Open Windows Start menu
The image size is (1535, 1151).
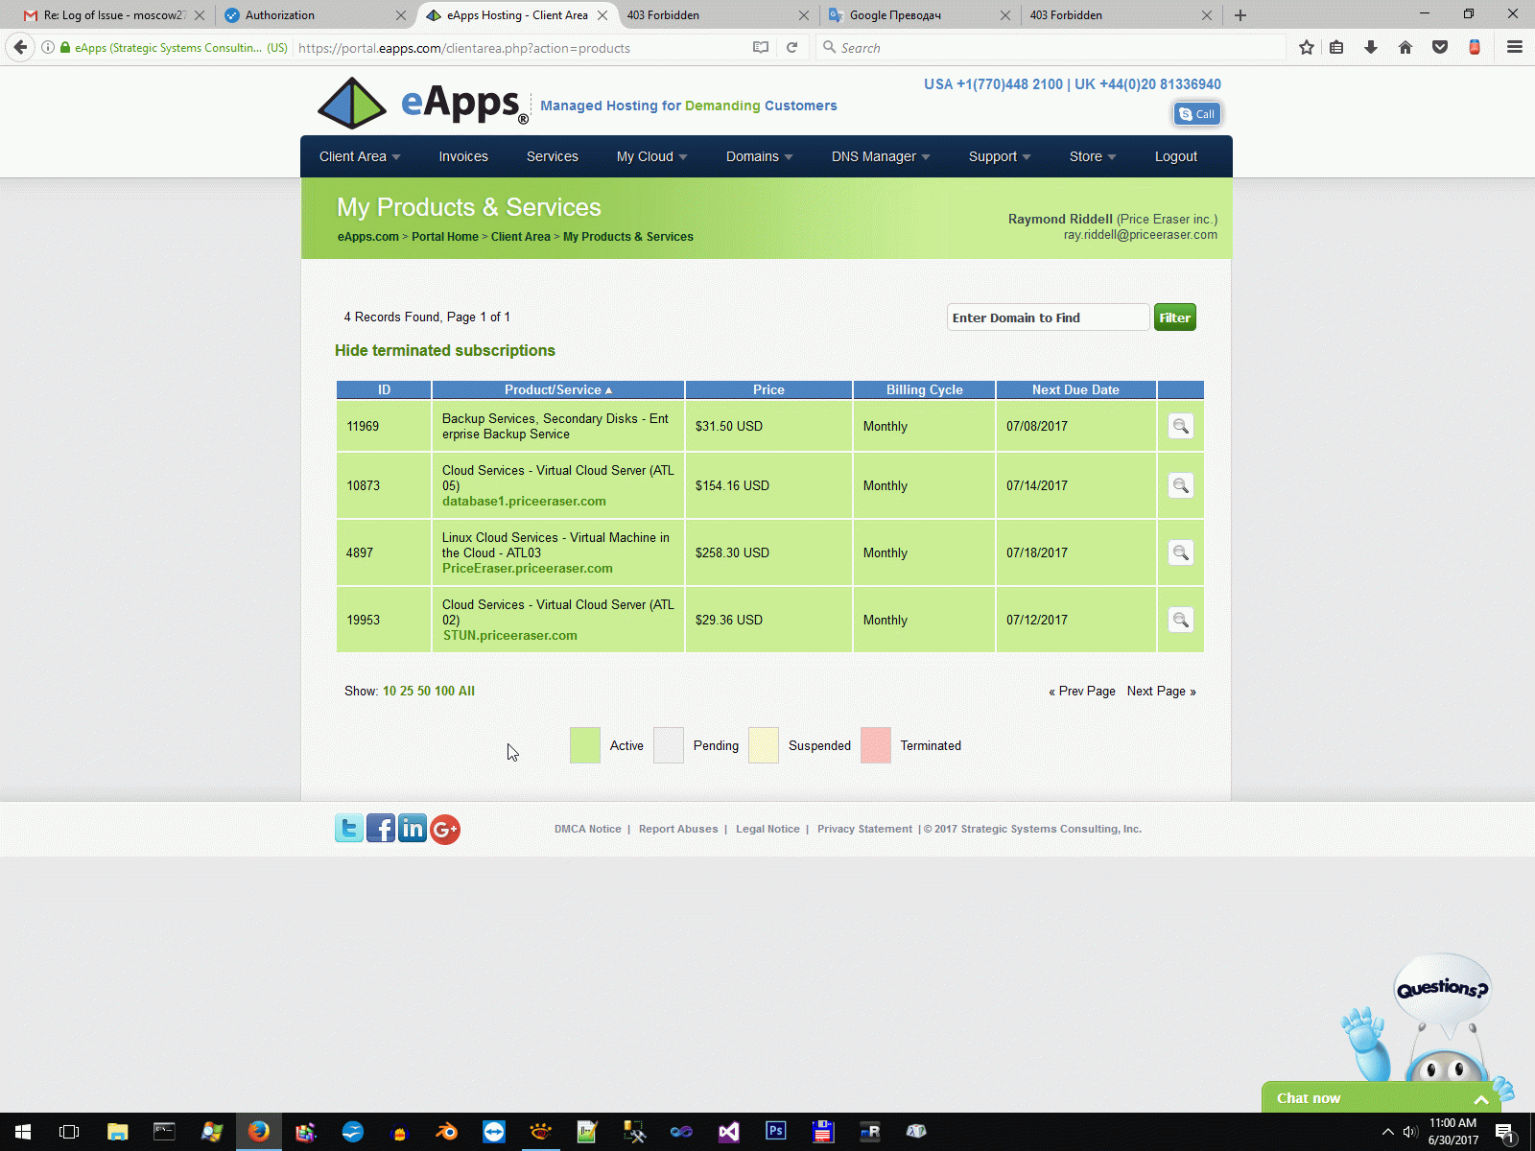pyautogui.click(x=23, y=1132)
